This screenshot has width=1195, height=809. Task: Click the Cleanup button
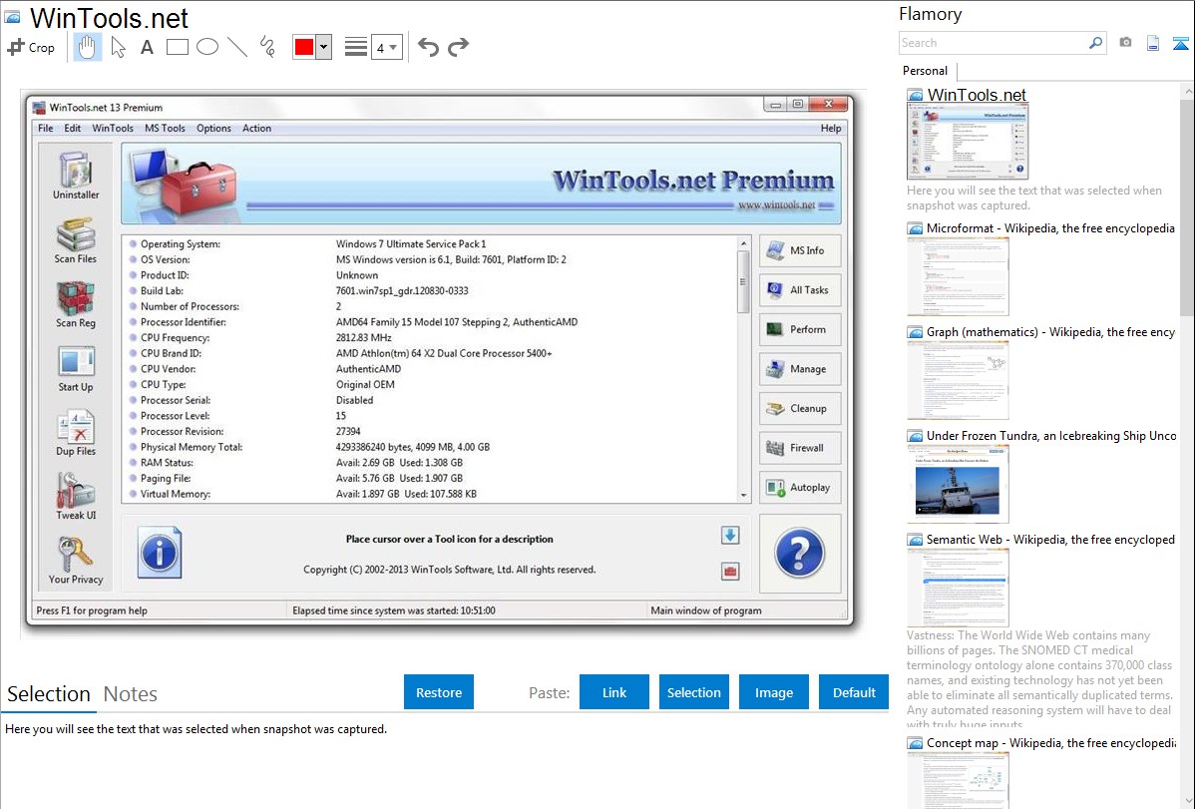[x=799, y=409]
